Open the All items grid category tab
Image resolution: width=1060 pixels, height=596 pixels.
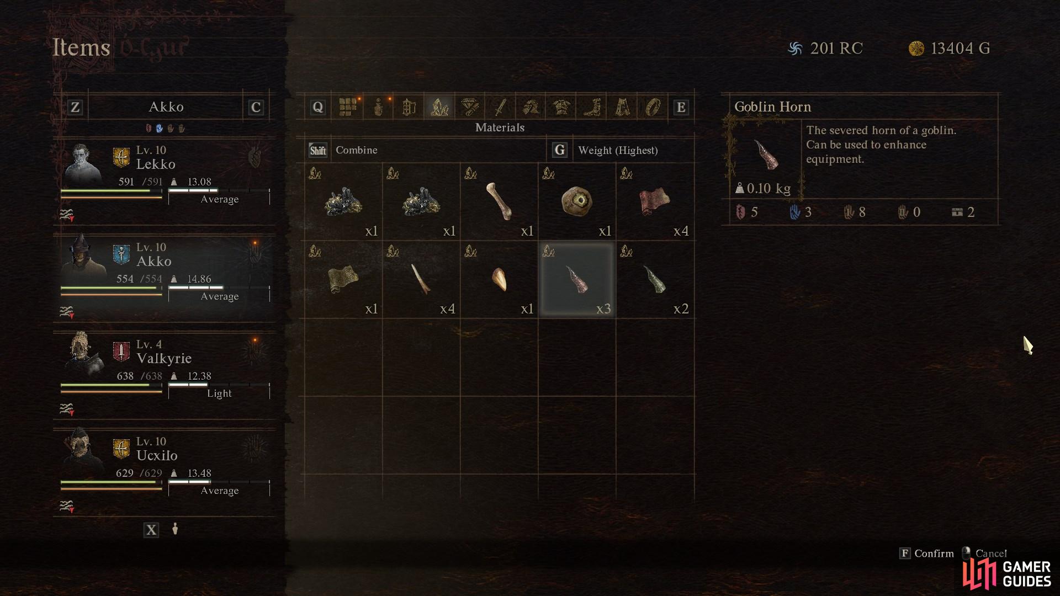tap(347, 107)
